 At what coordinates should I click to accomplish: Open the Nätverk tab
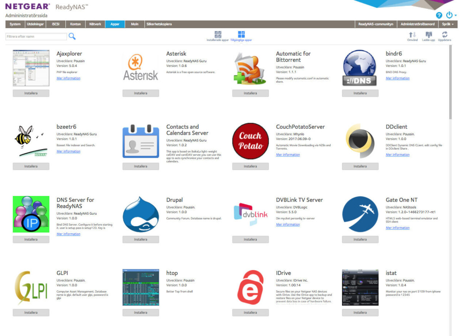coord(95,24)
